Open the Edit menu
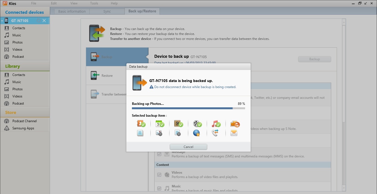377x194 pixels. tap(54, 3)
